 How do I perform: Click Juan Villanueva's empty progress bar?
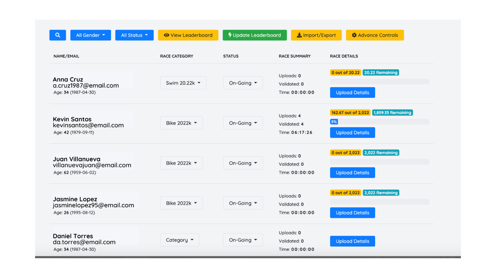[380, 162]
